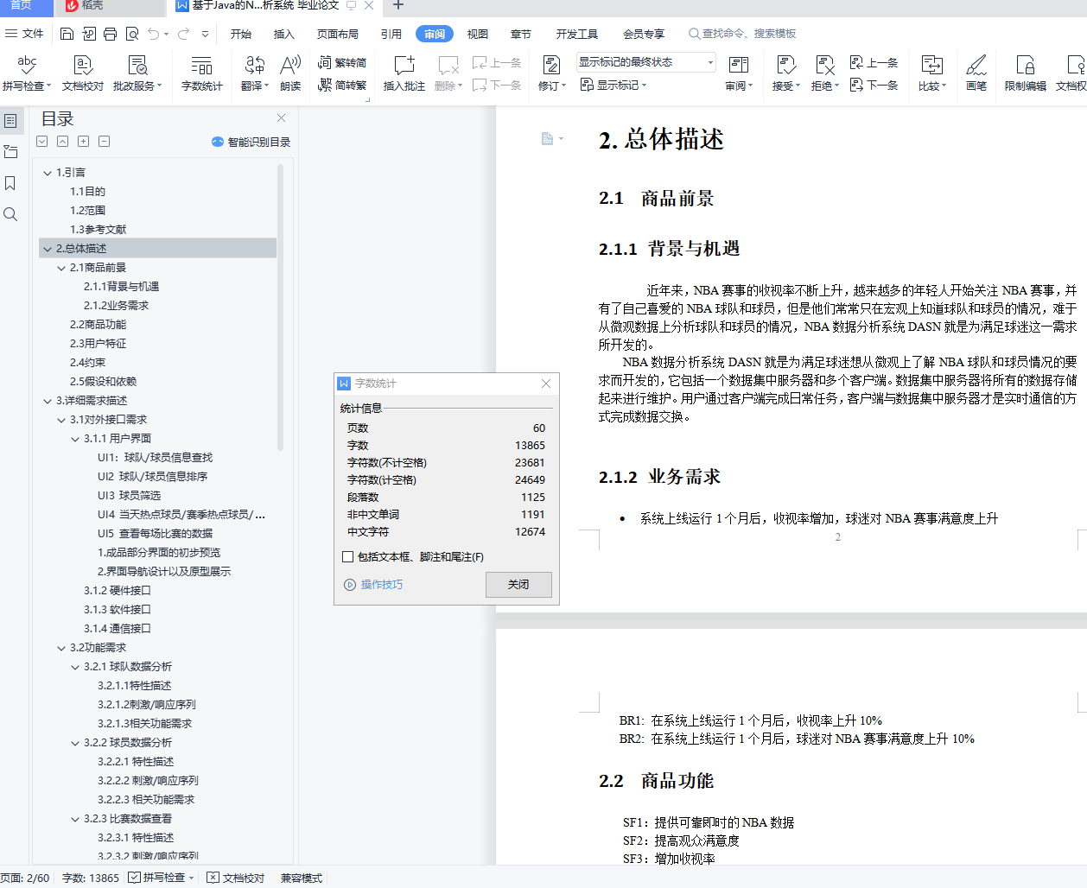Click the 关闭 button in word count dialog
Viewport: 1087px width, 888px height.
518,585
